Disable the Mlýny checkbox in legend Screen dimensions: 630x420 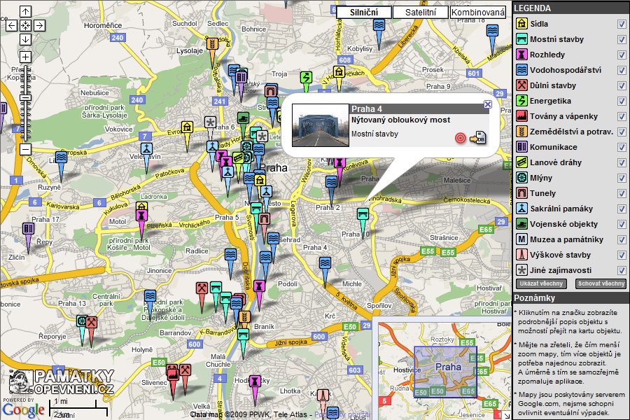click(622, 178)
